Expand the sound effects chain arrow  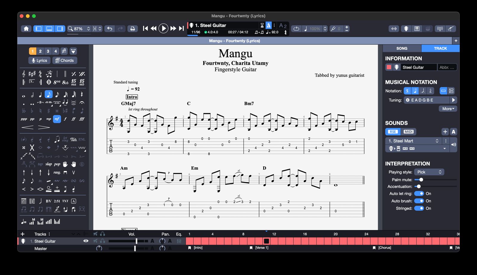point(445,148)
